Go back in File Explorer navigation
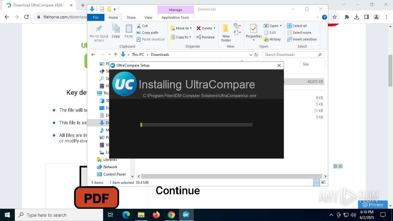Screen dimensions: 393x221 tap(93, 55)
